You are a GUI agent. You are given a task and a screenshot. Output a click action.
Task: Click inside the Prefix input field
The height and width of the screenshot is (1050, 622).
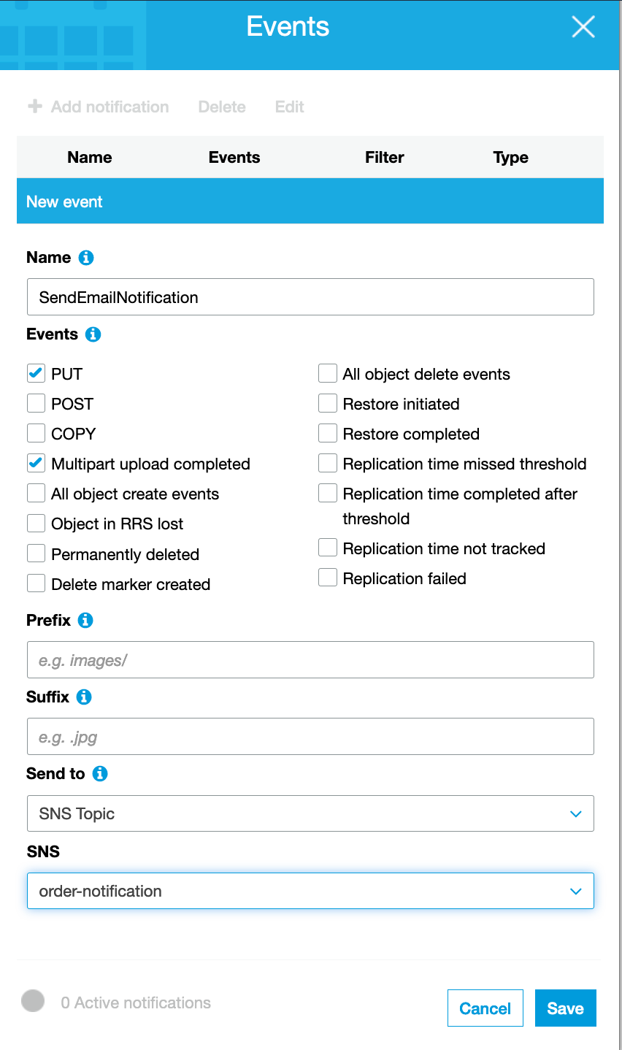click(x=310, y=659)
